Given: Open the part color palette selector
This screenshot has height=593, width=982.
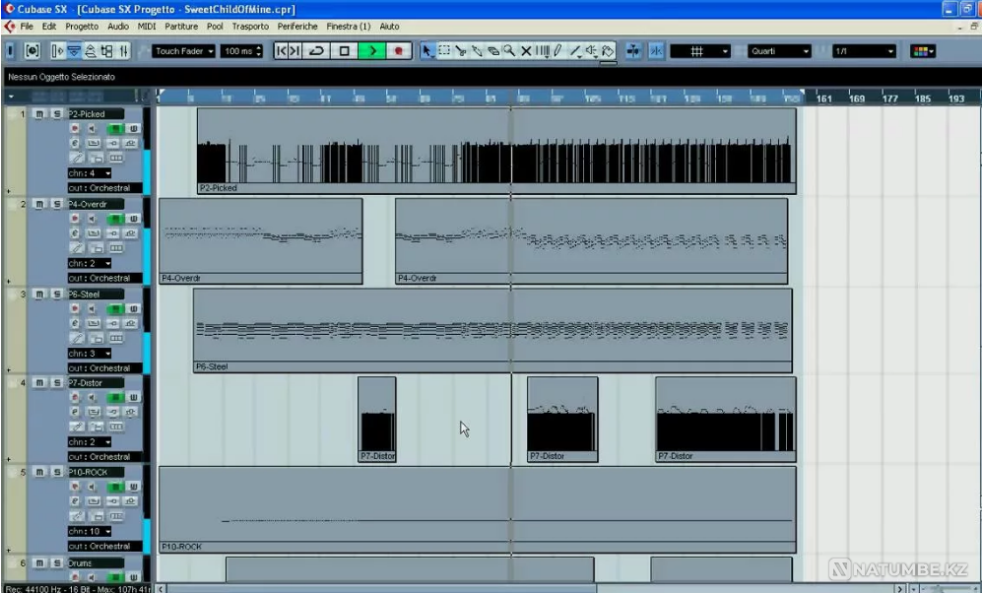Looking at the screenshot, I should (x=923, y=51).
